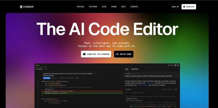218x108 pixels.
Task: Click mod.rs Current File context chip
Action: coord(131,73)
